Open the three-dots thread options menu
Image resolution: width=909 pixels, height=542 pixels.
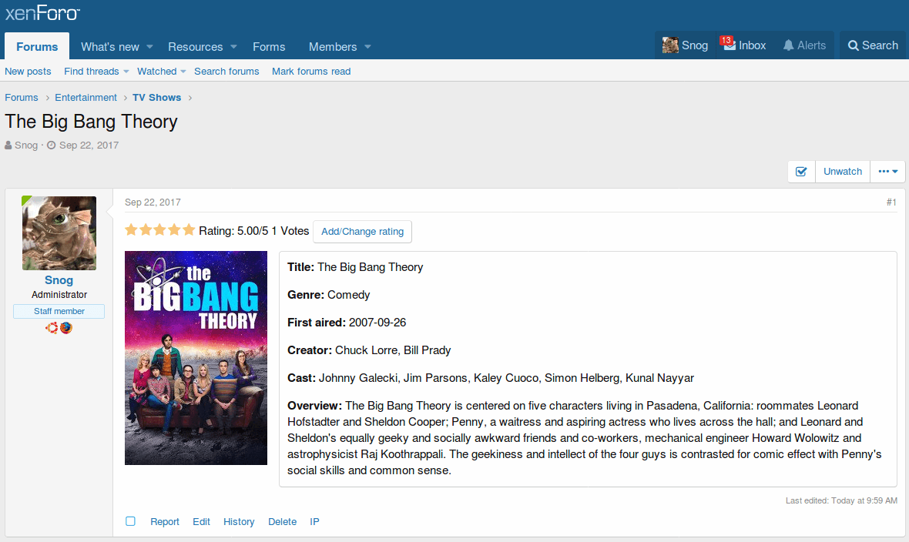click(887, 172)
